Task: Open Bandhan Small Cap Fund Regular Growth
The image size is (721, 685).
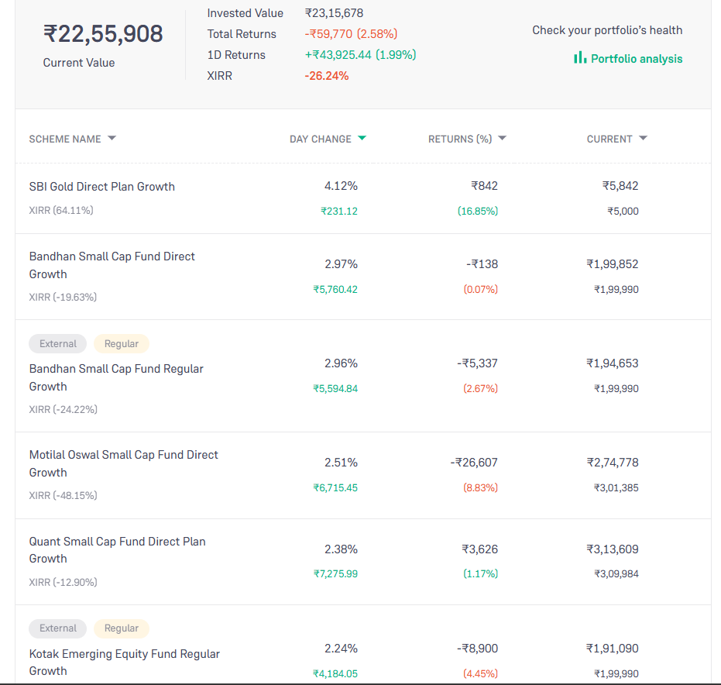Action: coord(116,377)
